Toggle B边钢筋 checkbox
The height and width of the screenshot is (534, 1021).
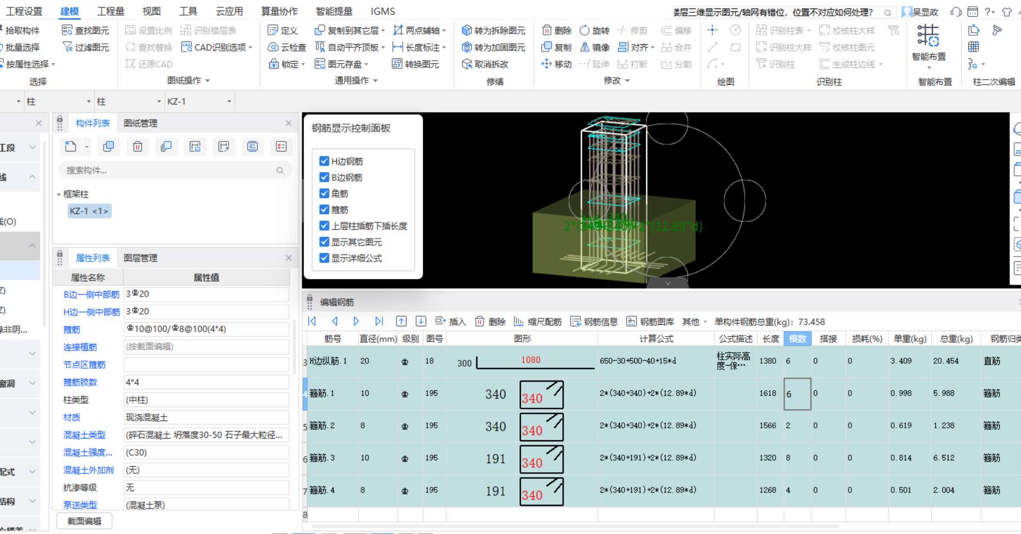click(324, 177)
